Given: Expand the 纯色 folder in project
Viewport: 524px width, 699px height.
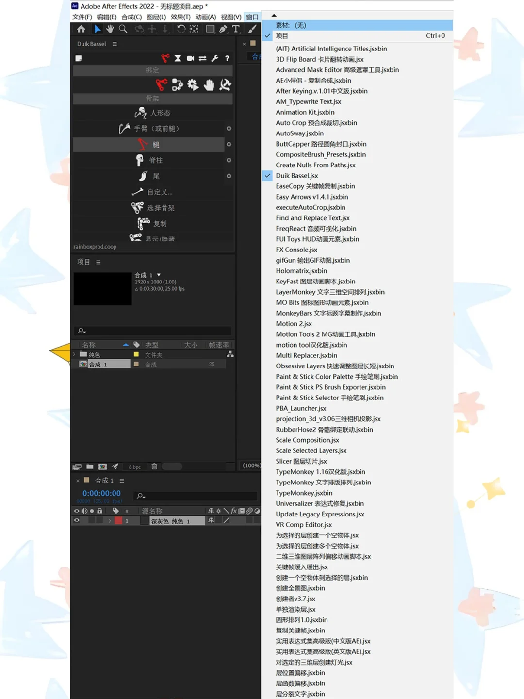Looking at the screenshot, I should click(x=74, y=354).
